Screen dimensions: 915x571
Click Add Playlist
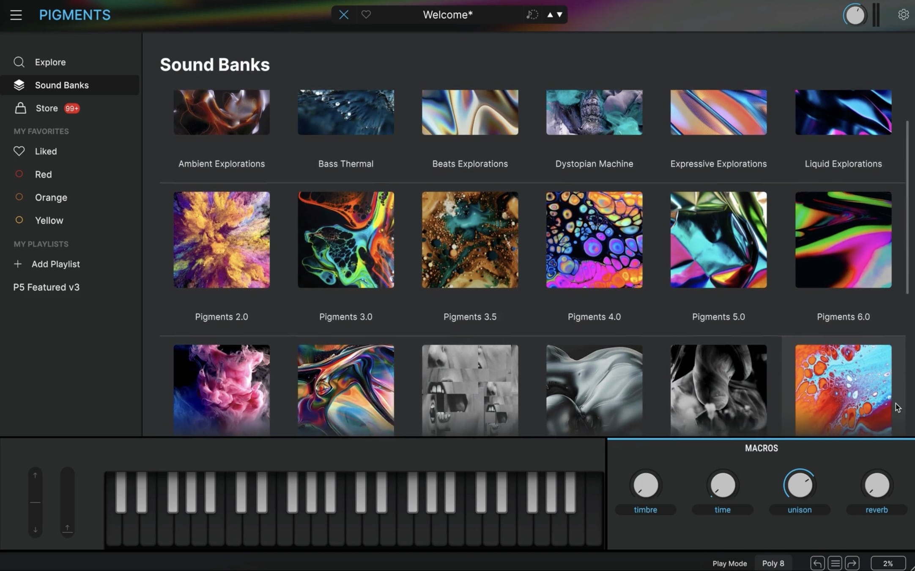point(55,264)
